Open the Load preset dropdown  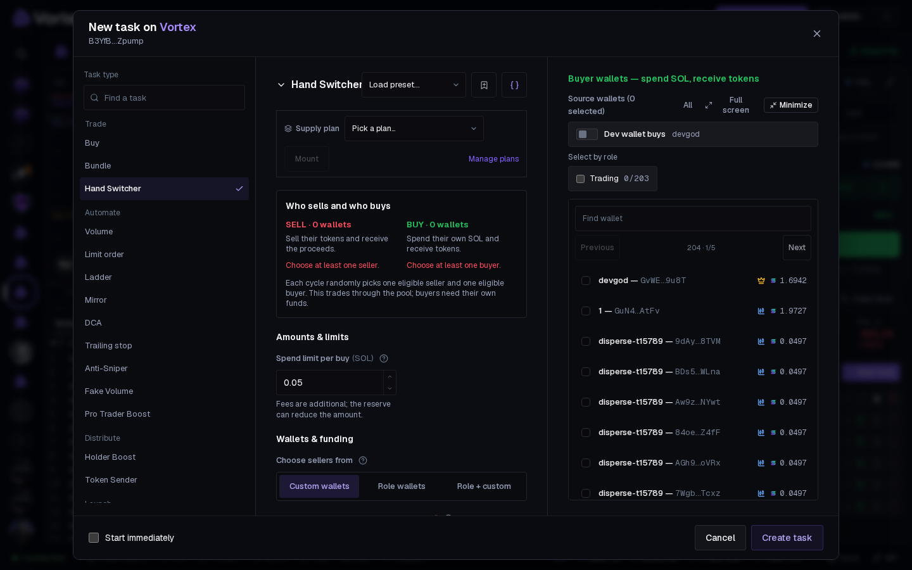point(414,85)
